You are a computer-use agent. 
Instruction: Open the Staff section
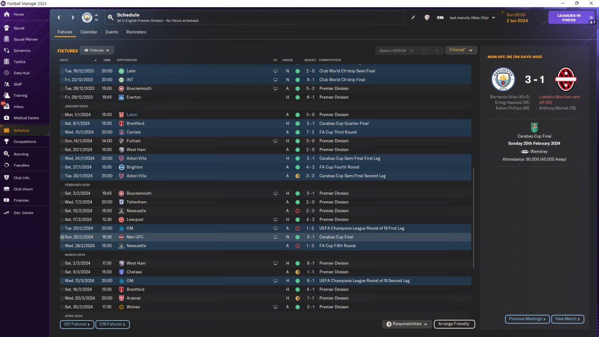18,84
